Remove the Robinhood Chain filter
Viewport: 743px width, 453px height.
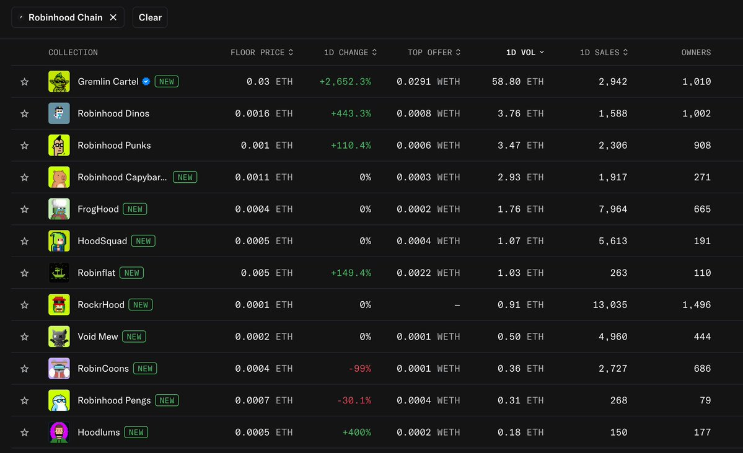(113, 17)
